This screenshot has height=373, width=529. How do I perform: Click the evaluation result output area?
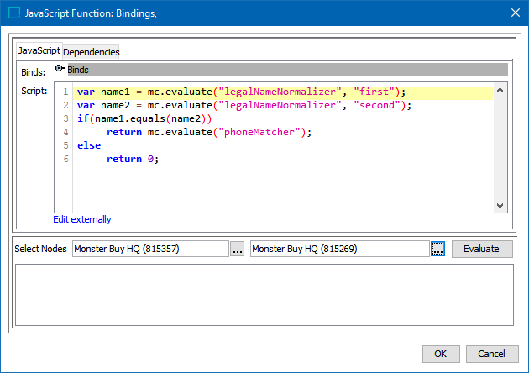264,295
